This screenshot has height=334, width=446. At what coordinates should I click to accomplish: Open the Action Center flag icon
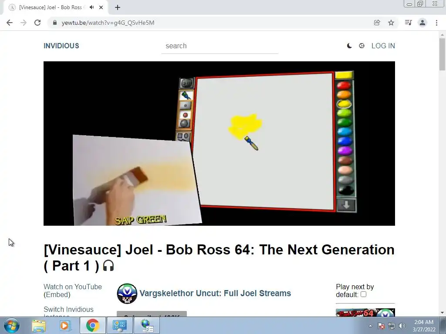pos(381,326)
